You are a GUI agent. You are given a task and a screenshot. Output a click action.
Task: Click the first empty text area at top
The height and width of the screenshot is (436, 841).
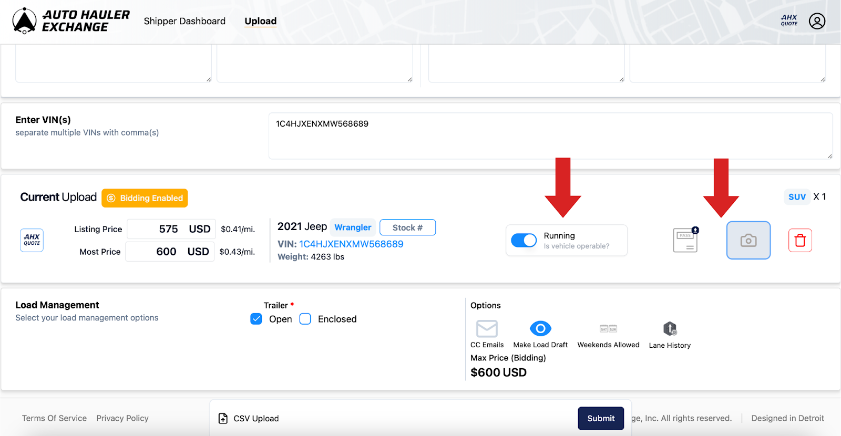point(114,63)
